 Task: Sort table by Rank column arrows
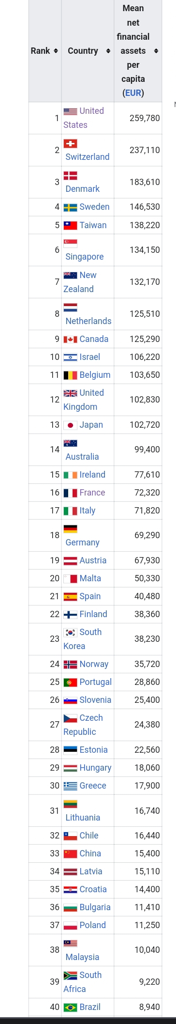click(56, 51)
